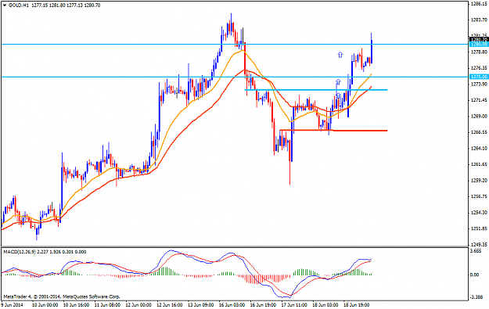Screen dimensions: 489x309
Task: Click the MACD scale value 0.00
Action: [474, 275]
